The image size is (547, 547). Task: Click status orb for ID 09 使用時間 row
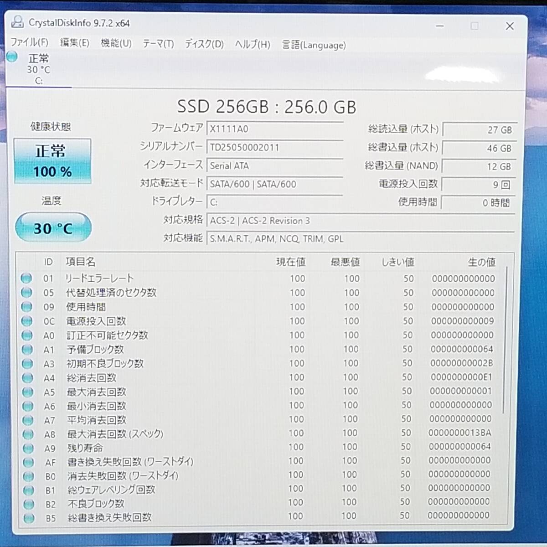(x=26, y=307)
